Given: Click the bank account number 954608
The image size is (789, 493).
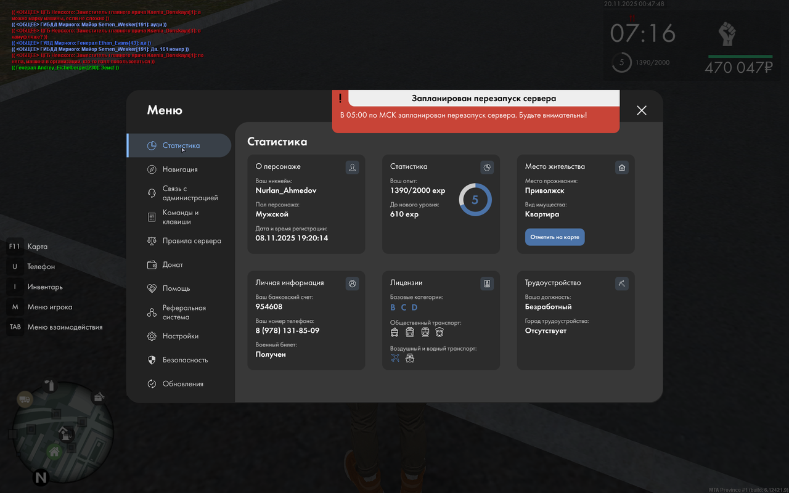Looking at the screenshot, I should [x=269, y=307].
